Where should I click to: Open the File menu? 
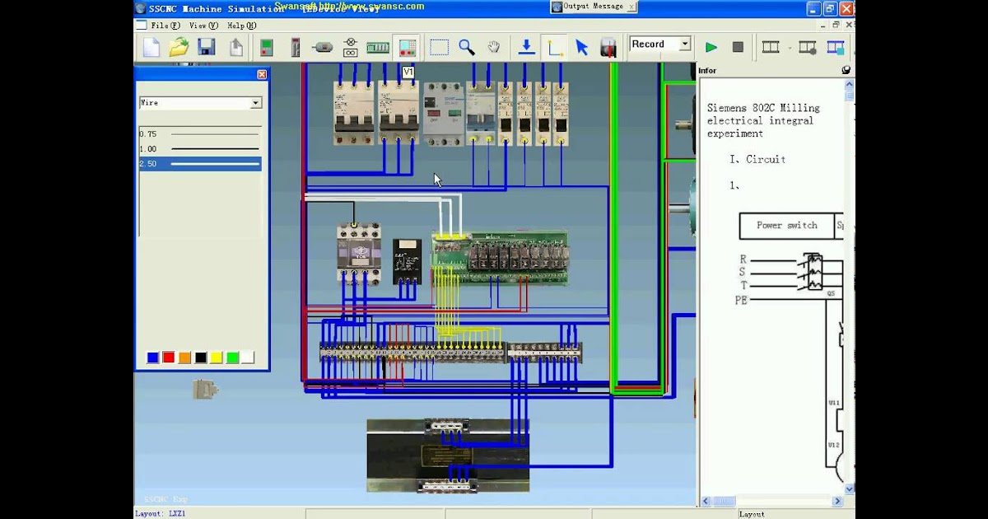[165, 26]
